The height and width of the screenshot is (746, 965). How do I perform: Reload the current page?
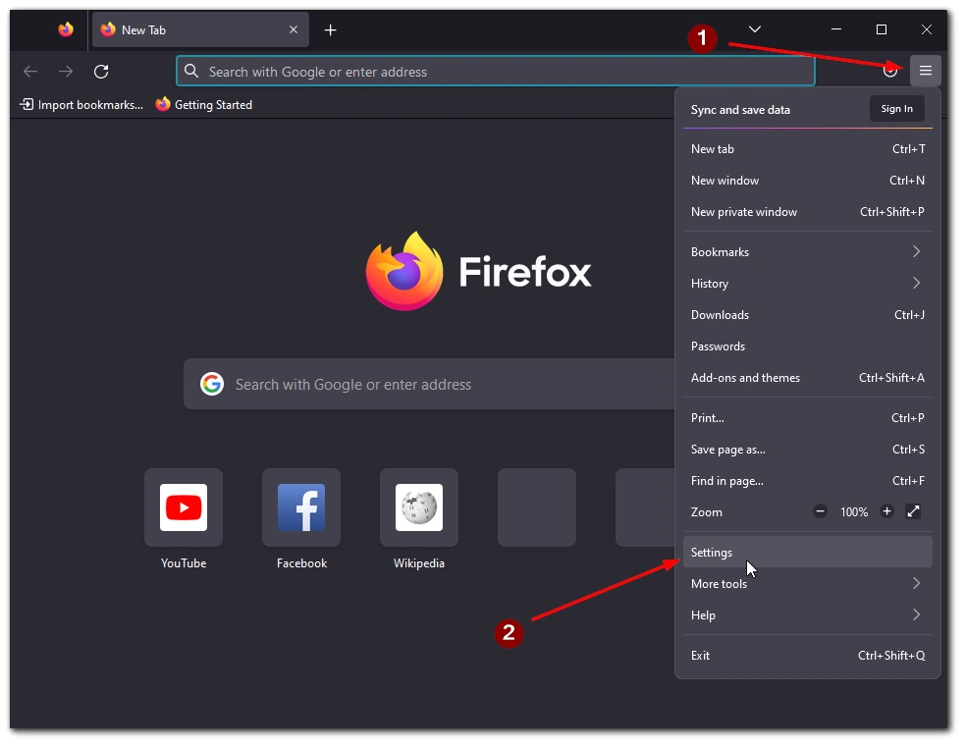tap(101, 72)
